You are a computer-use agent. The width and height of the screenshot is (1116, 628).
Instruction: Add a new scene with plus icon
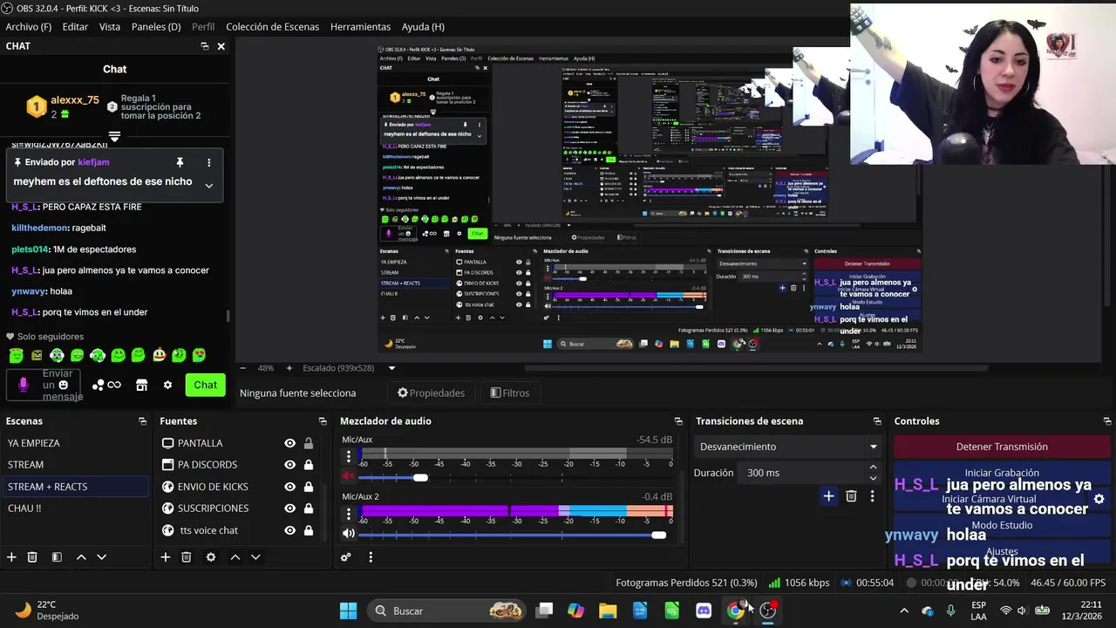[x=11, y=557]
